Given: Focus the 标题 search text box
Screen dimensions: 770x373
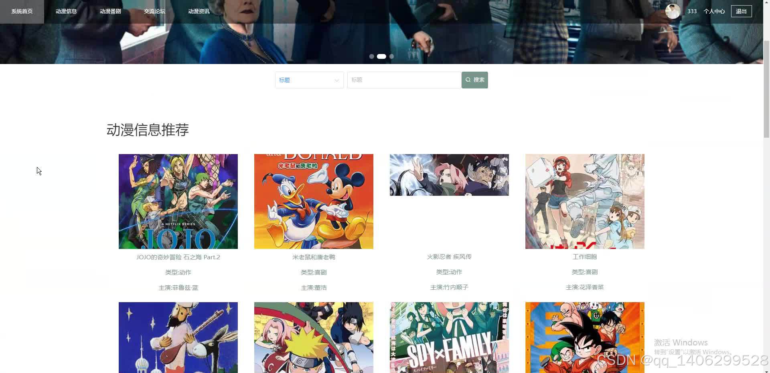Looking at the screenshot, I should pos(404,80).
